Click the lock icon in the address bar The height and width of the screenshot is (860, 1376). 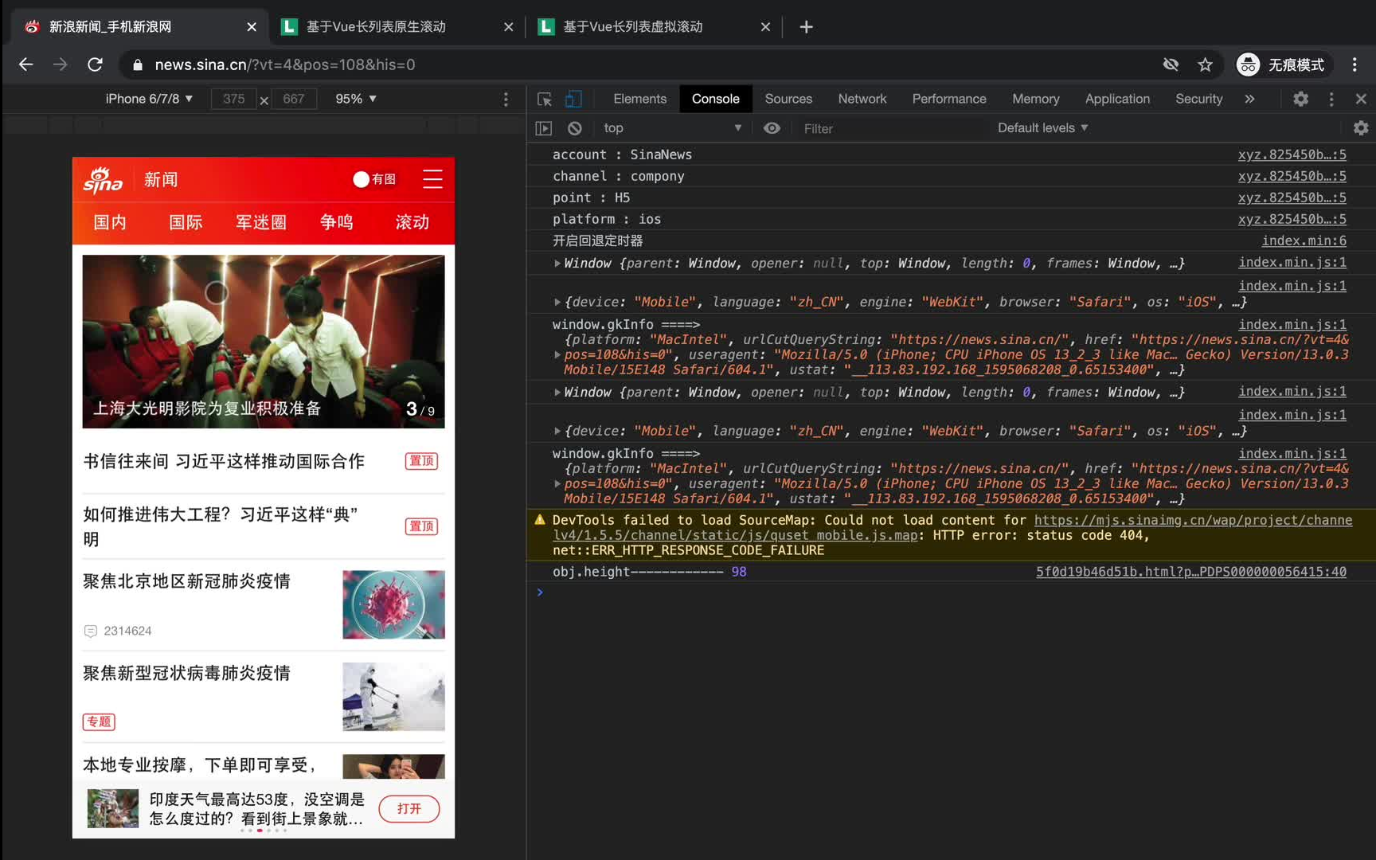[x=138, y=64]
